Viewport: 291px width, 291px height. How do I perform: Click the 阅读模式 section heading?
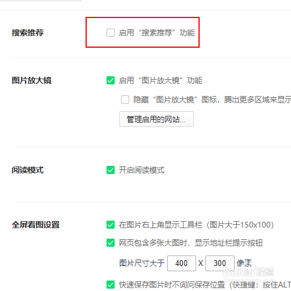pyautogui.click(x=27, y=170)
